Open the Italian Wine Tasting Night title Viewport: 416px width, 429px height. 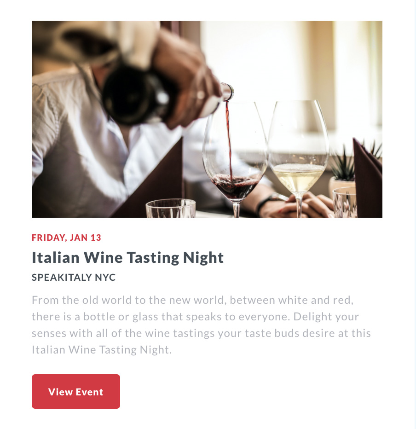coord(127,257)
